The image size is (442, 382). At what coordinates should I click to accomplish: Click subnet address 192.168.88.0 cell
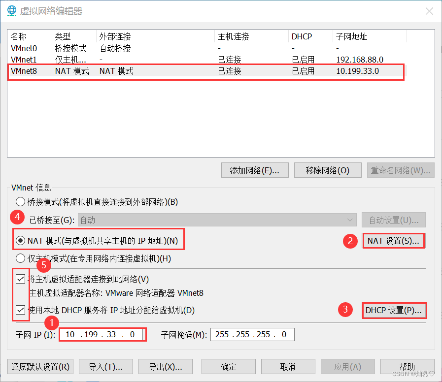(360, 60)
